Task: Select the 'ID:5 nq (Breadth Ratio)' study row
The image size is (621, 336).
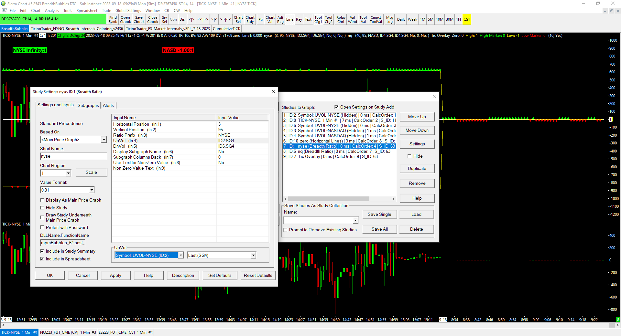Action: 339,151
